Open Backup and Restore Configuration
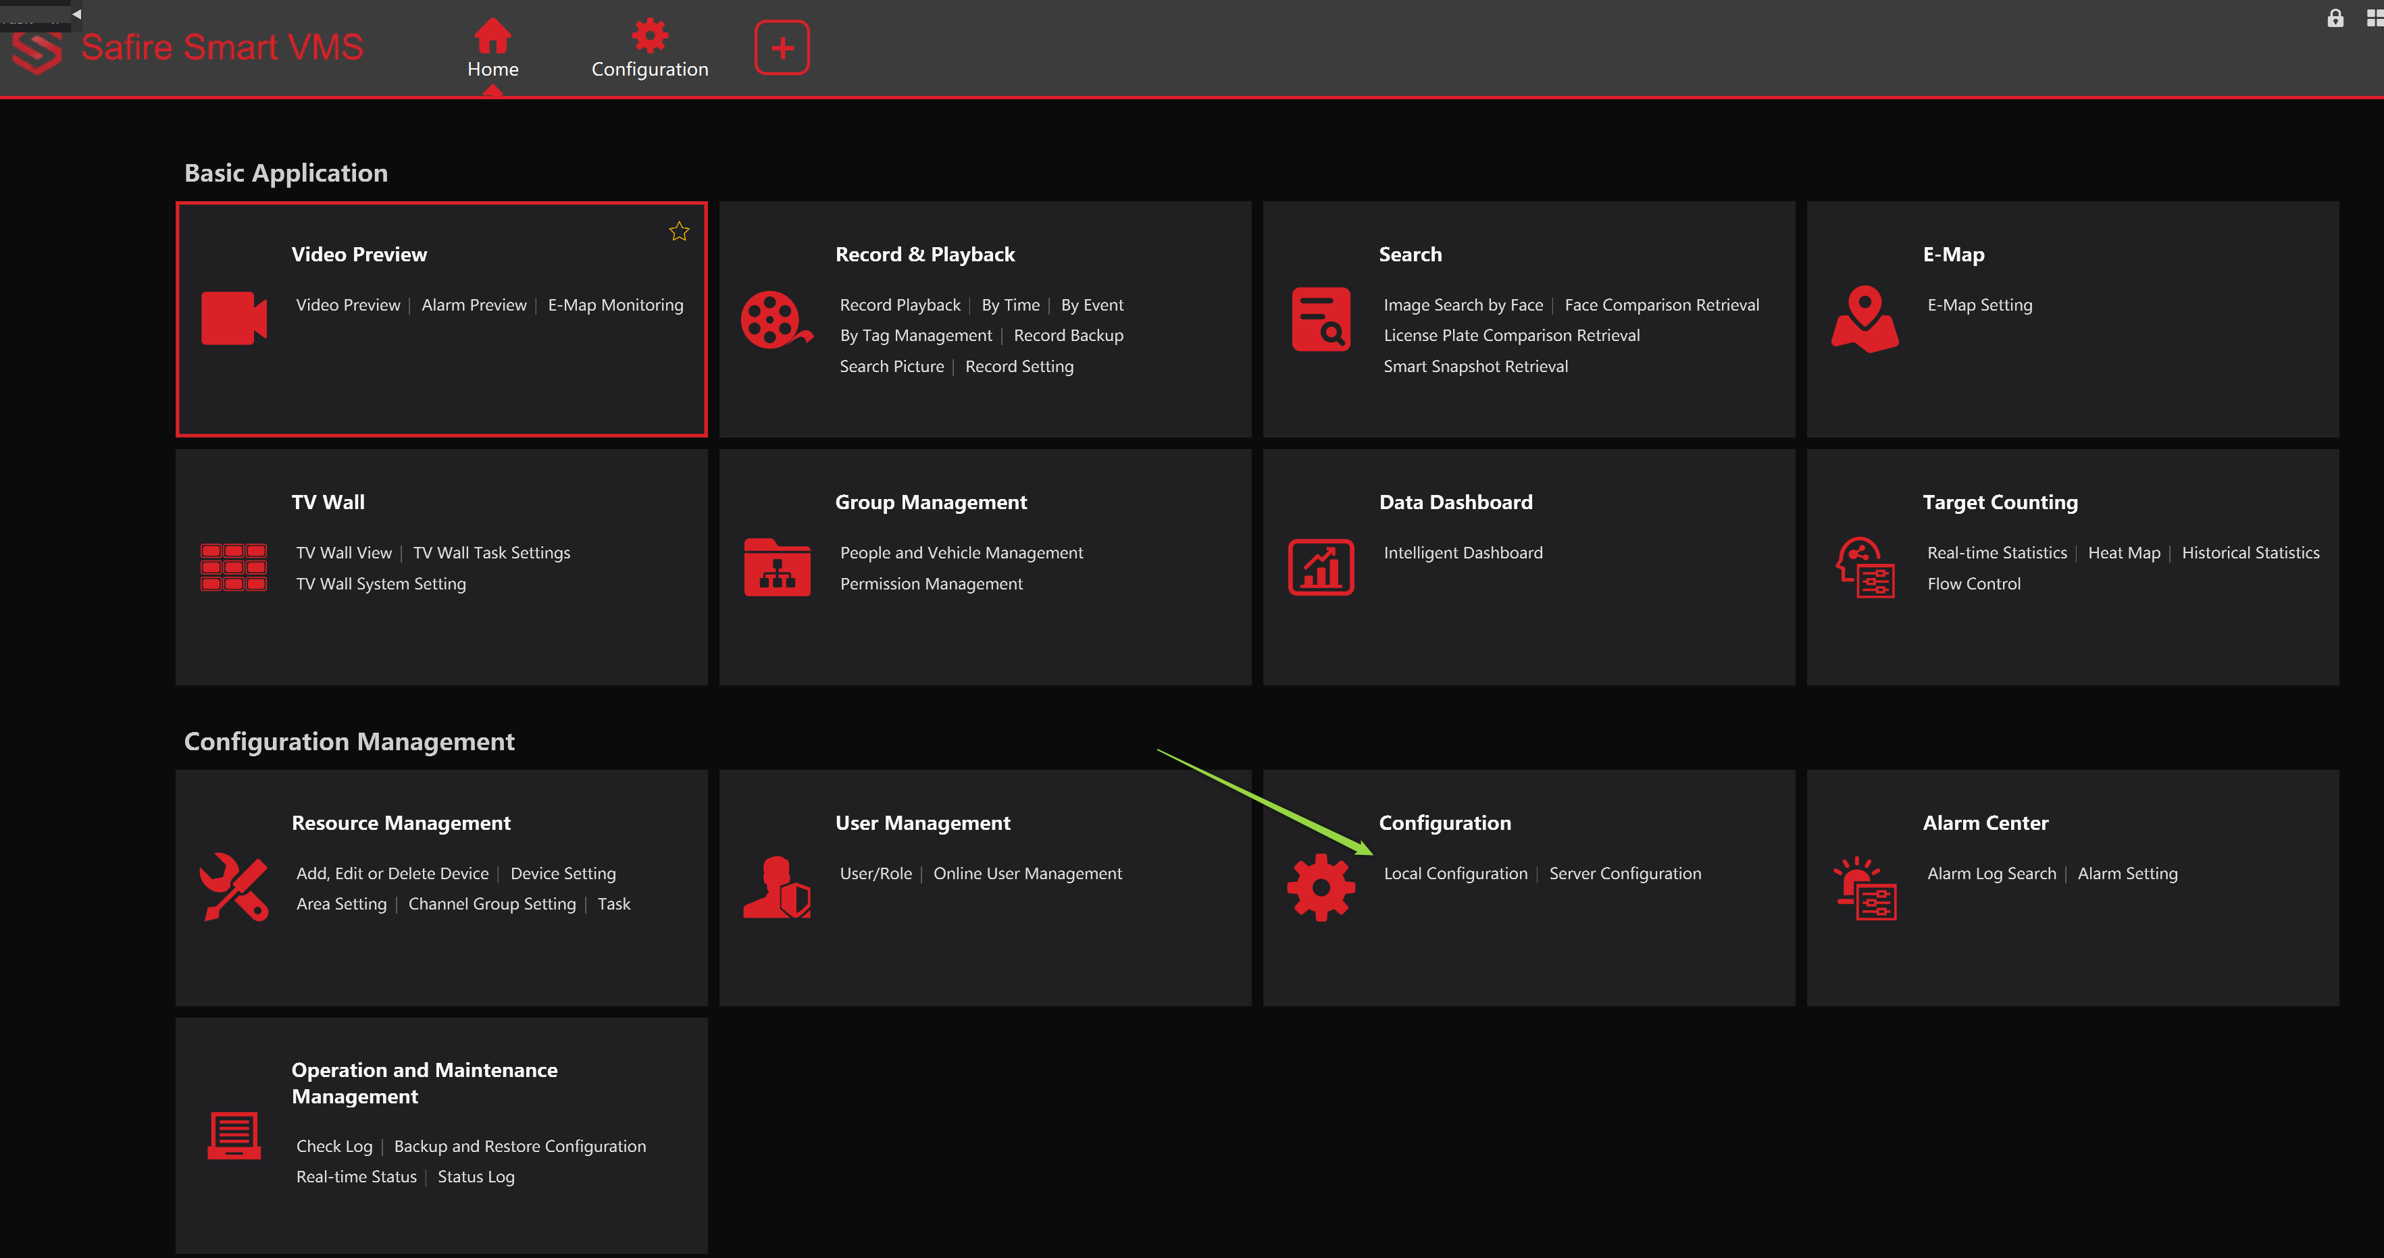This screenshot has width=2384, height=1258. click(x=519, y=1146)
